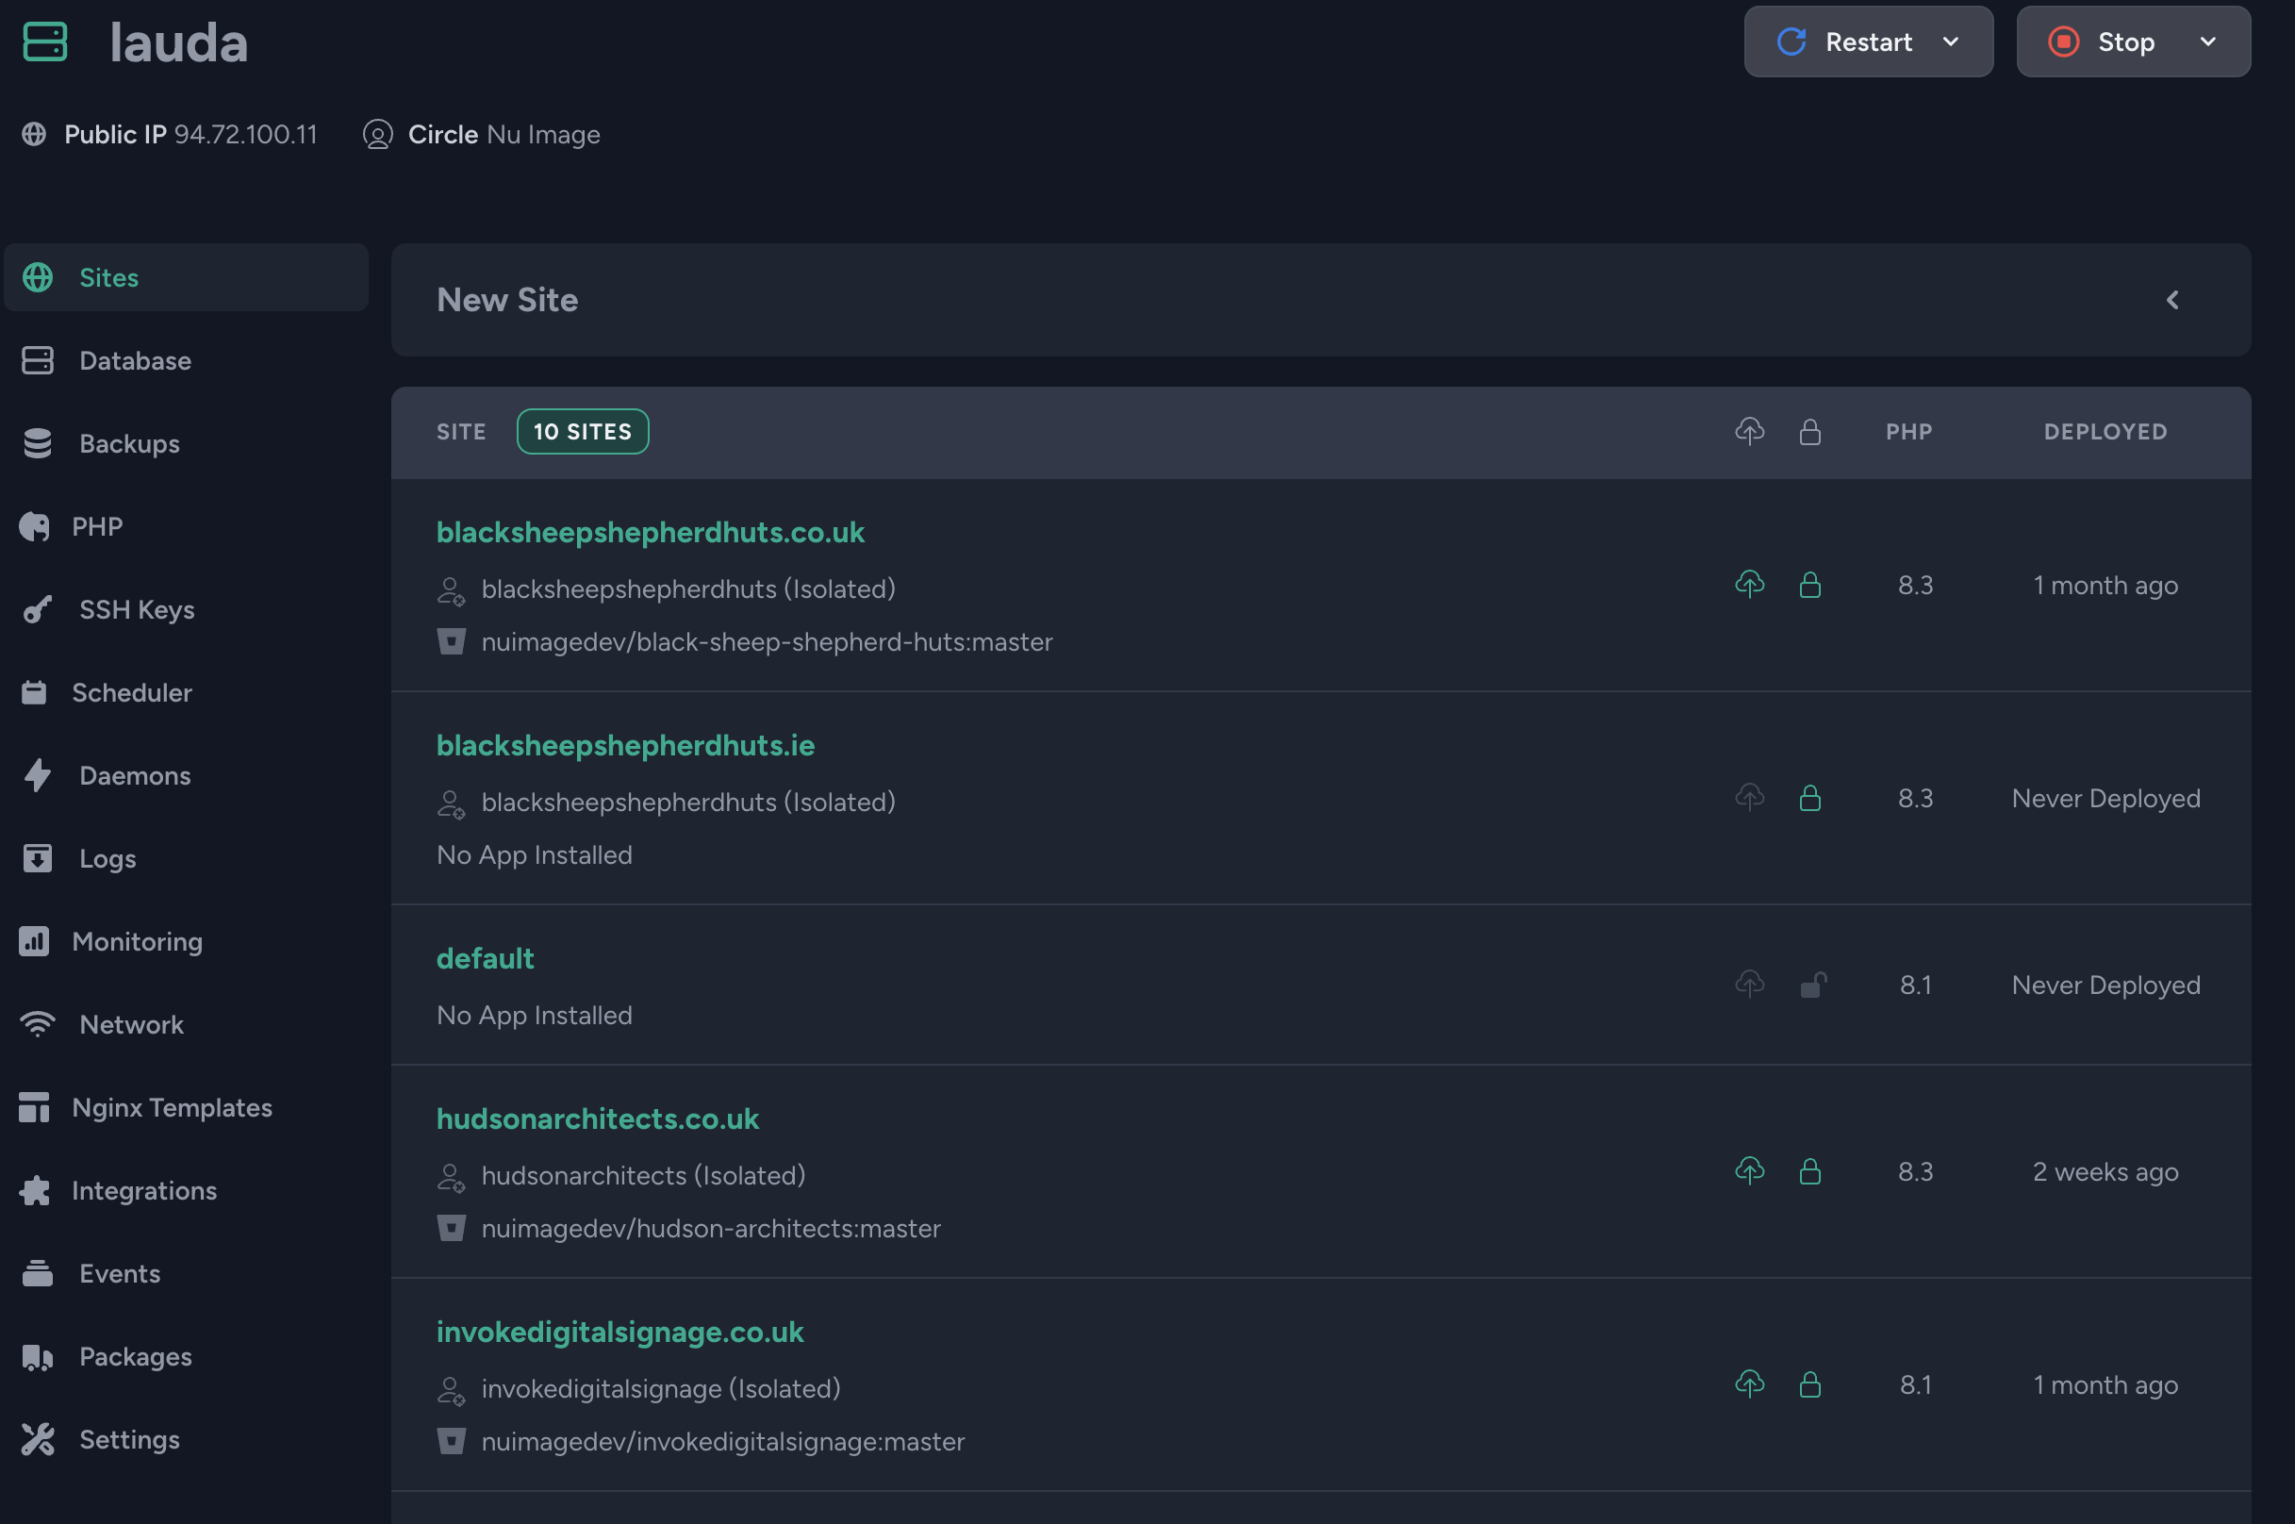Click the isolated user icon under blacksheepshepherdhuts.ie
Image resolution: width=2295 pixels, height=1524 pixels.
point(451,803)
